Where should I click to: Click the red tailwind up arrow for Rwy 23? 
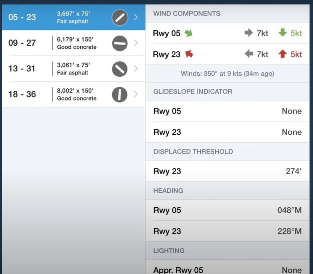(283, 54)
